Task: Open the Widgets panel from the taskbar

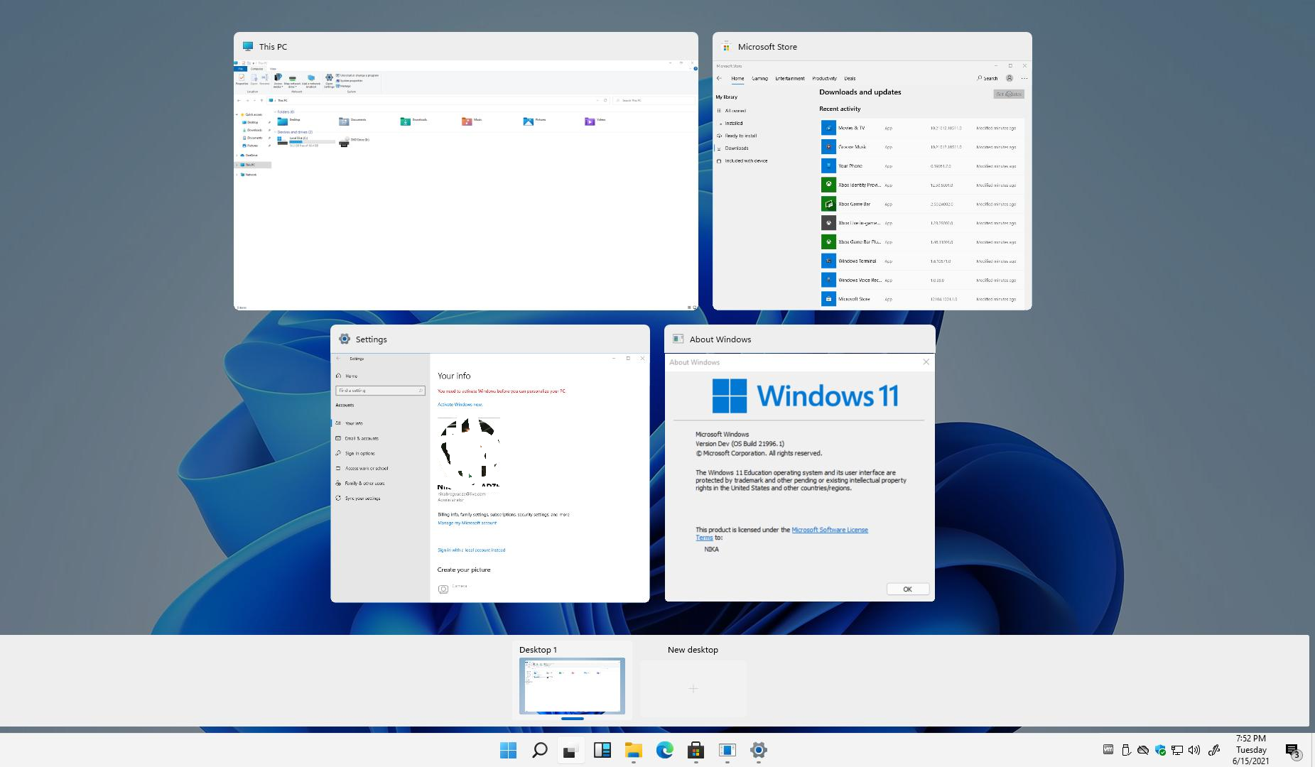Action: [602, 750]
